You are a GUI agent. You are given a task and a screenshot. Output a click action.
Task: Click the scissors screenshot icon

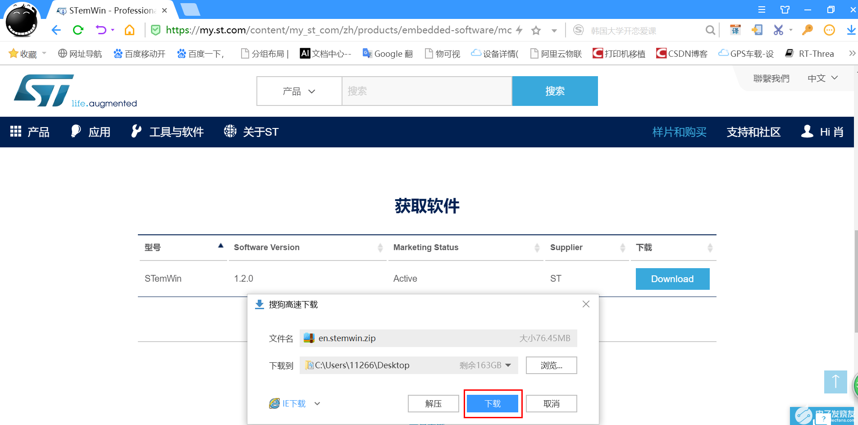[x=778, y=30]
